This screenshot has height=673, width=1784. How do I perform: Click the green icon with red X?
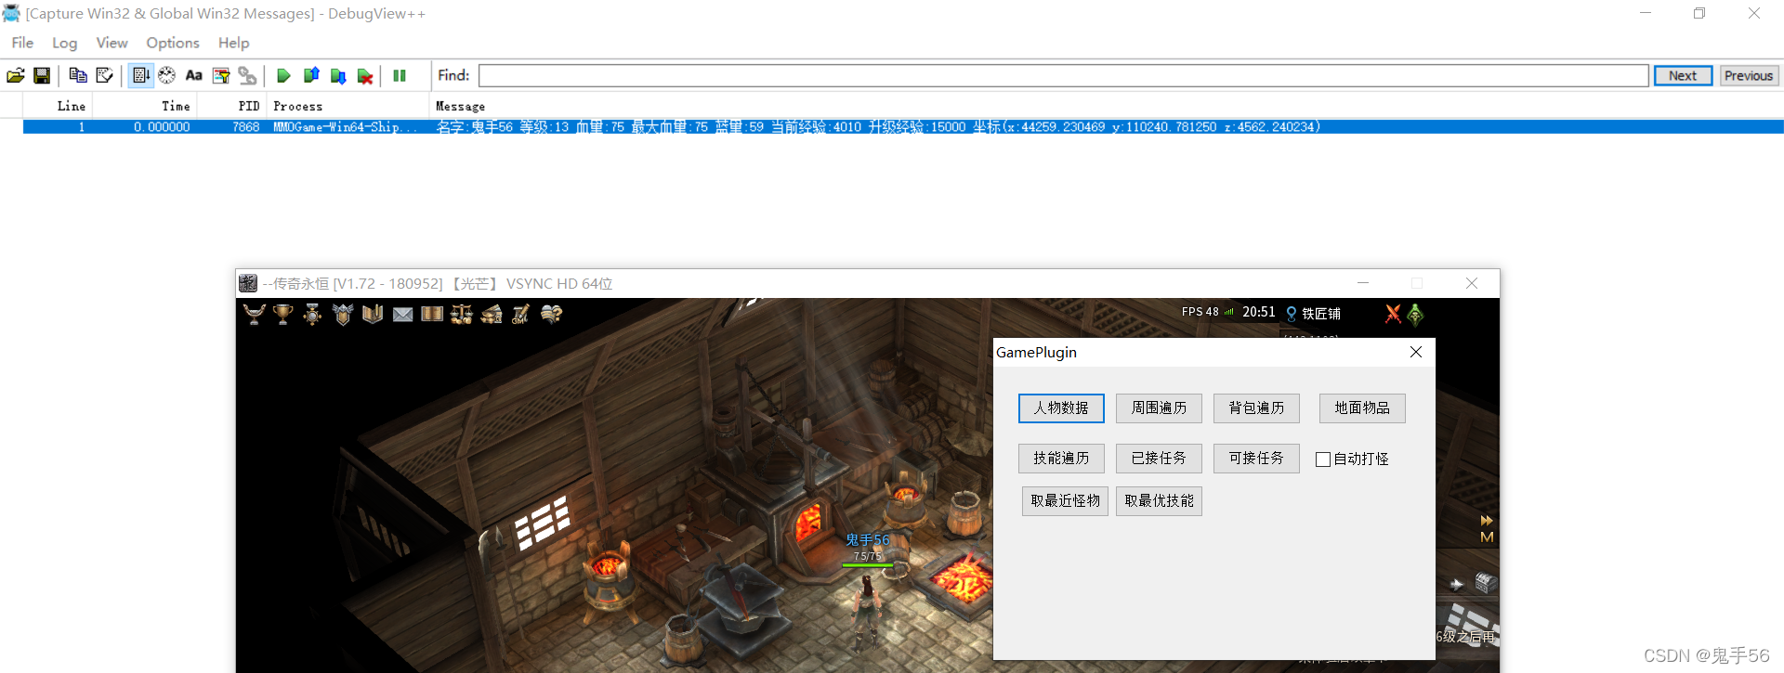point(365,76)
